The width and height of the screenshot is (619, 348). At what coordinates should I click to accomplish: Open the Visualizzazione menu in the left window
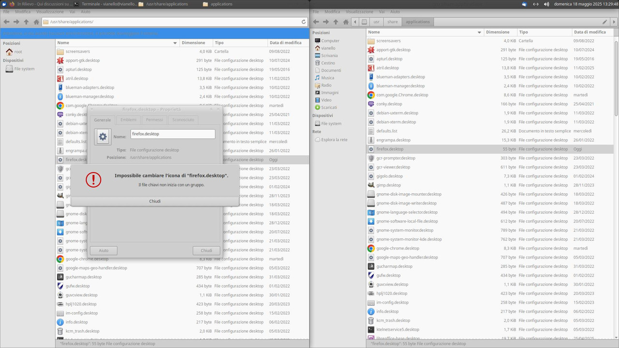tap(50, 12)
